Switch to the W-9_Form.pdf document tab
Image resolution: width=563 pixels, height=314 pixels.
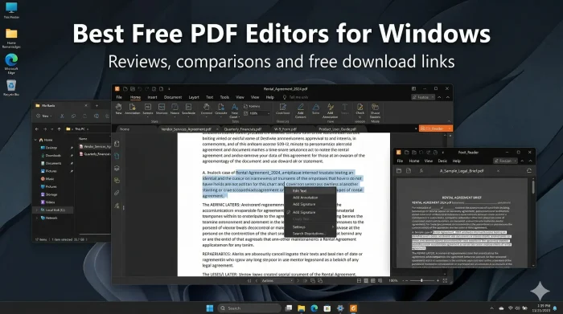coord(286,129)
